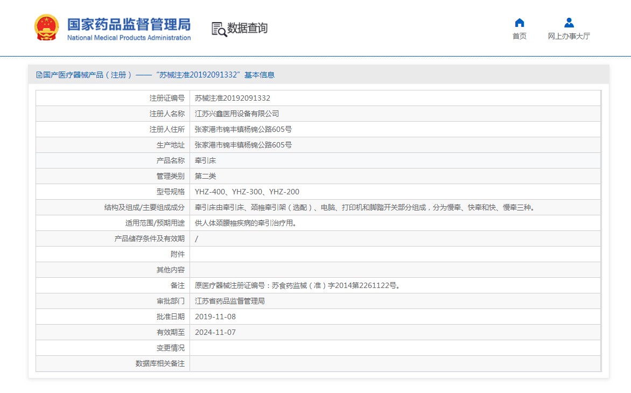The height and width of the screenshot is (393, 631).
Task: Click expiry date 2024-11-07
Action: click(x=215, y=333)
